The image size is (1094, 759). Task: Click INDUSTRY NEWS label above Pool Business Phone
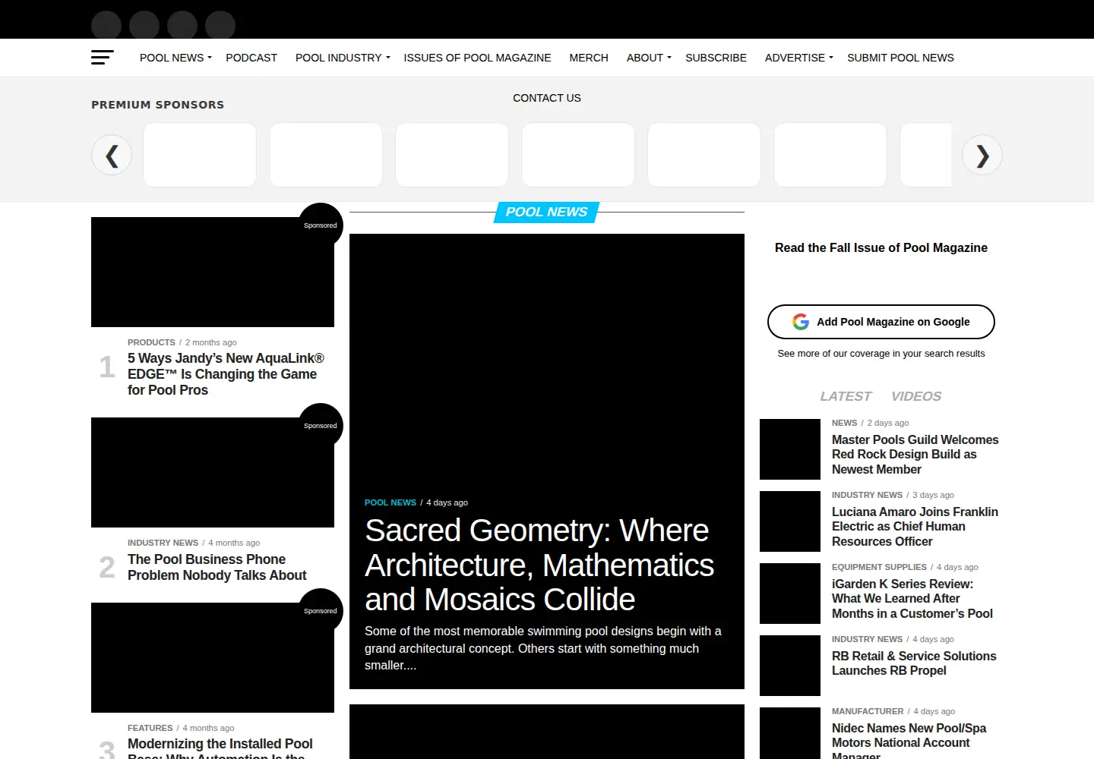pos(163,543)
